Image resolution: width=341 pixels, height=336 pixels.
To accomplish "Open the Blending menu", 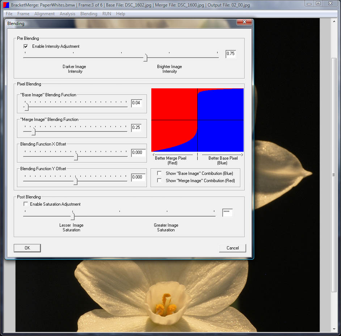I will (x=89, y=14).
